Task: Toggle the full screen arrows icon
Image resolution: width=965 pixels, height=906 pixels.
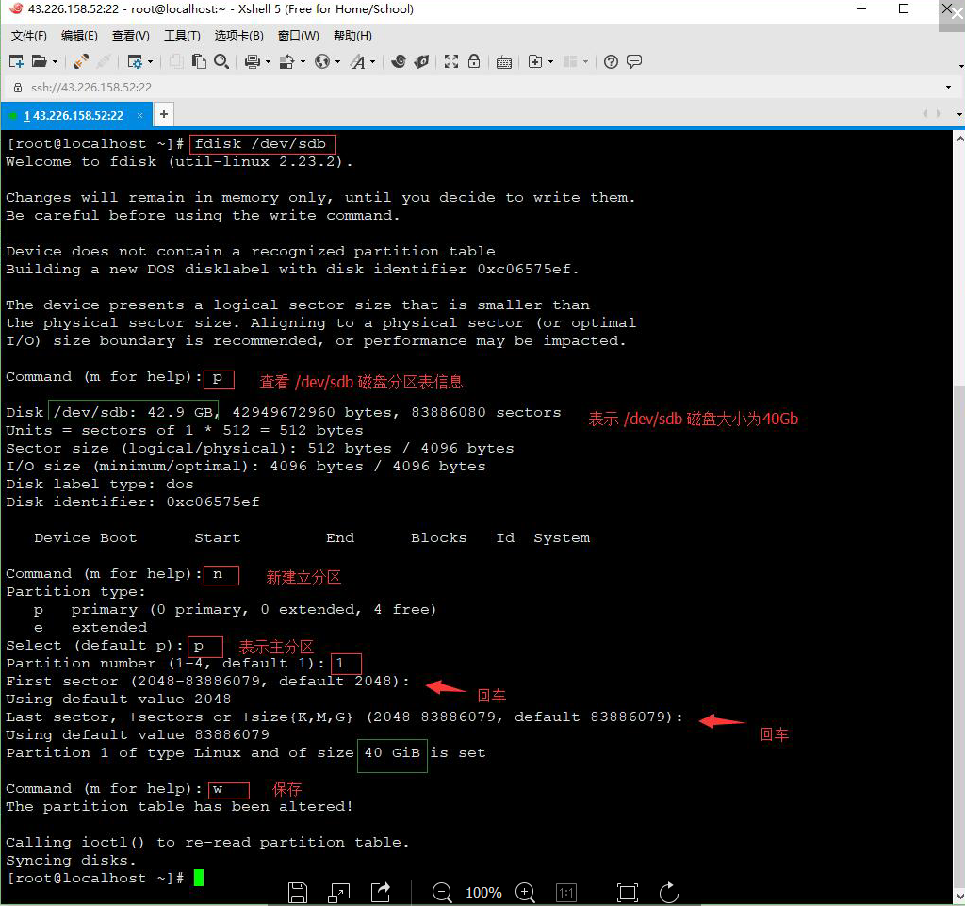Action: (451, 61)
